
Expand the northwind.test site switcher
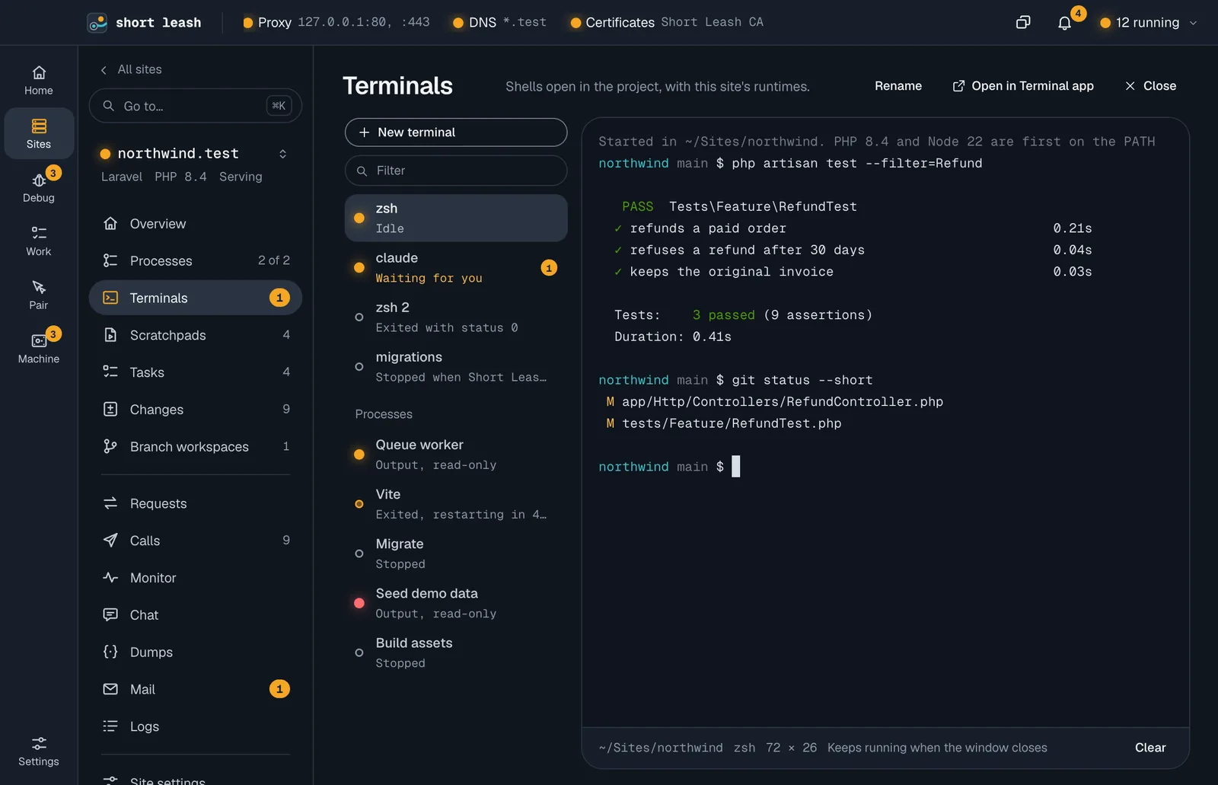point(282,154)
